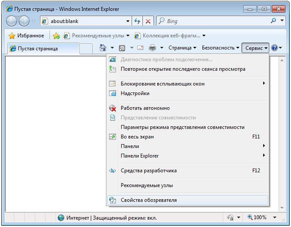Click the Back navigation arrow button

11,21
